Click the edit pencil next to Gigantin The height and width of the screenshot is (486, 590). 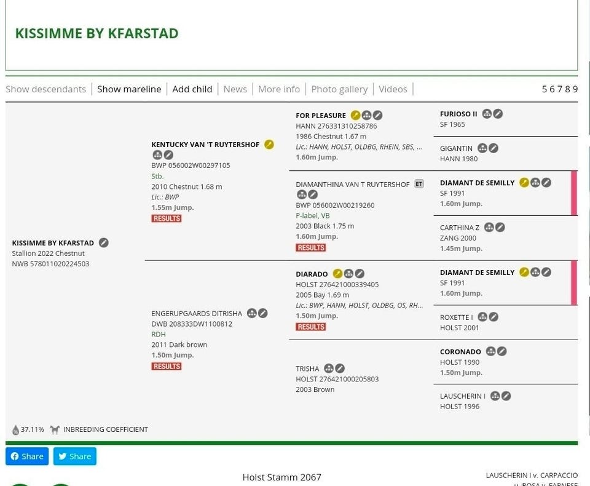pyautogui.click(x=494, y=148)
